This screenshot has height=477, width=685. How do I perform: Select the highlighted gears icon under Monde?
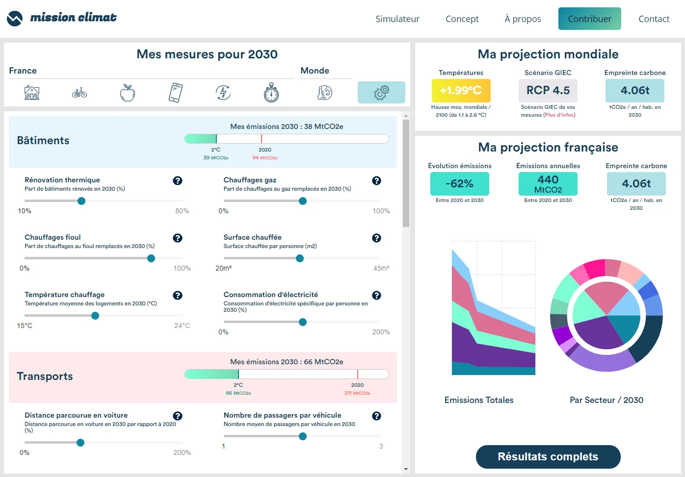pyautogui.click(x=381, y=92)
